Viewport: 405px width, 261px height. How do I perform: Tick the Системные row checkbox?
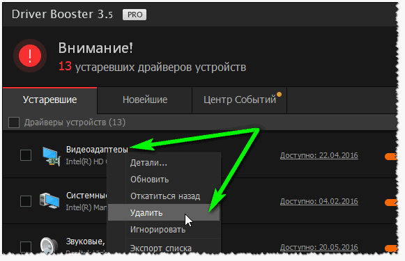coord(26,201)
